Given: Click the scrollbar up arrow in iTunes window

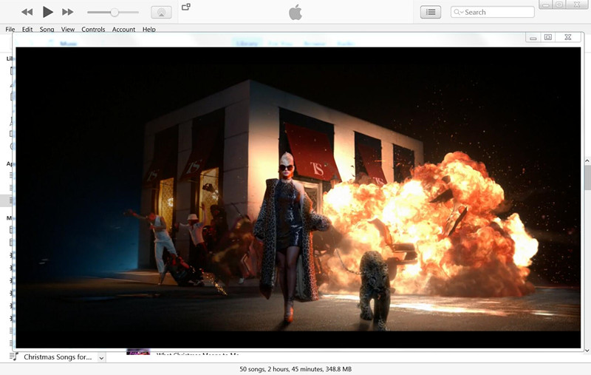Looking at the screenshot, I should click(x=587, y=161).
